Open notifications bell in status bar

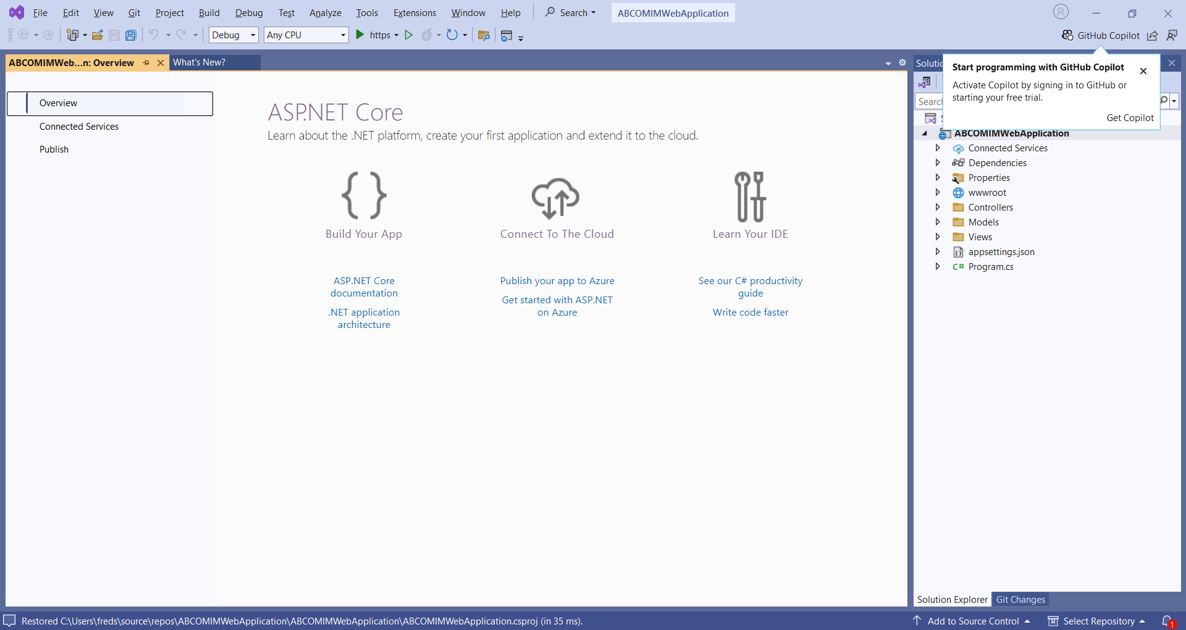coord(1167,621)
